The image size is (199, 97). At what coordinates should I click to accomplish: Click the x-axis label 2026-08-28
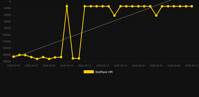pyautogui.click(x=174, y=66)
